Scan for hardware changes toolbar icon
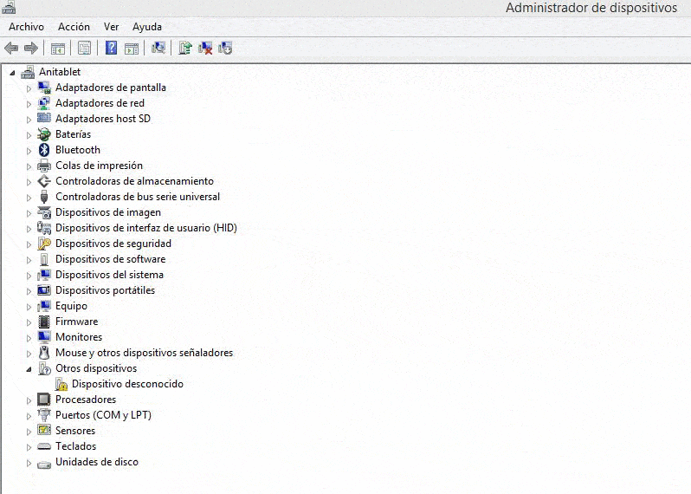The image size is (691, 494). [x=158, y=48]
